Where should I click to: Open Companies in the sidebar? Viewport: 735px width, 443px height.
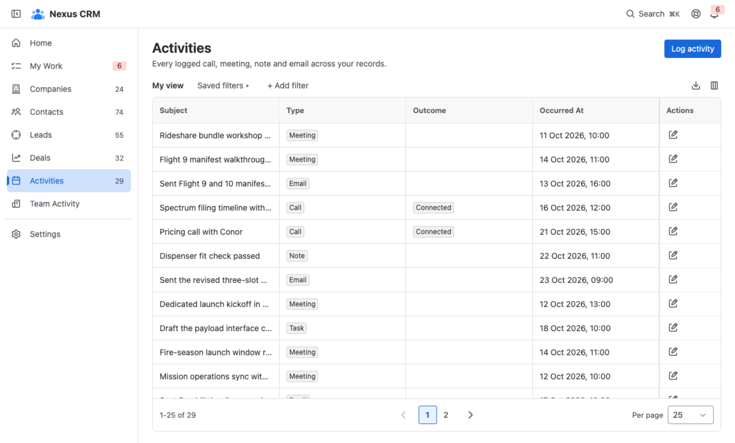coord(69,89)
